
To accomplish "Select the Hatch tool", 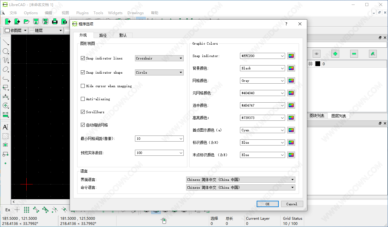I will (5, 136).
